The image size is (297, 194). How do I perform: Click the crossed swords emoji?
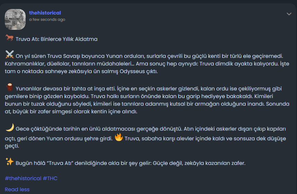click(x=9, y=54)
